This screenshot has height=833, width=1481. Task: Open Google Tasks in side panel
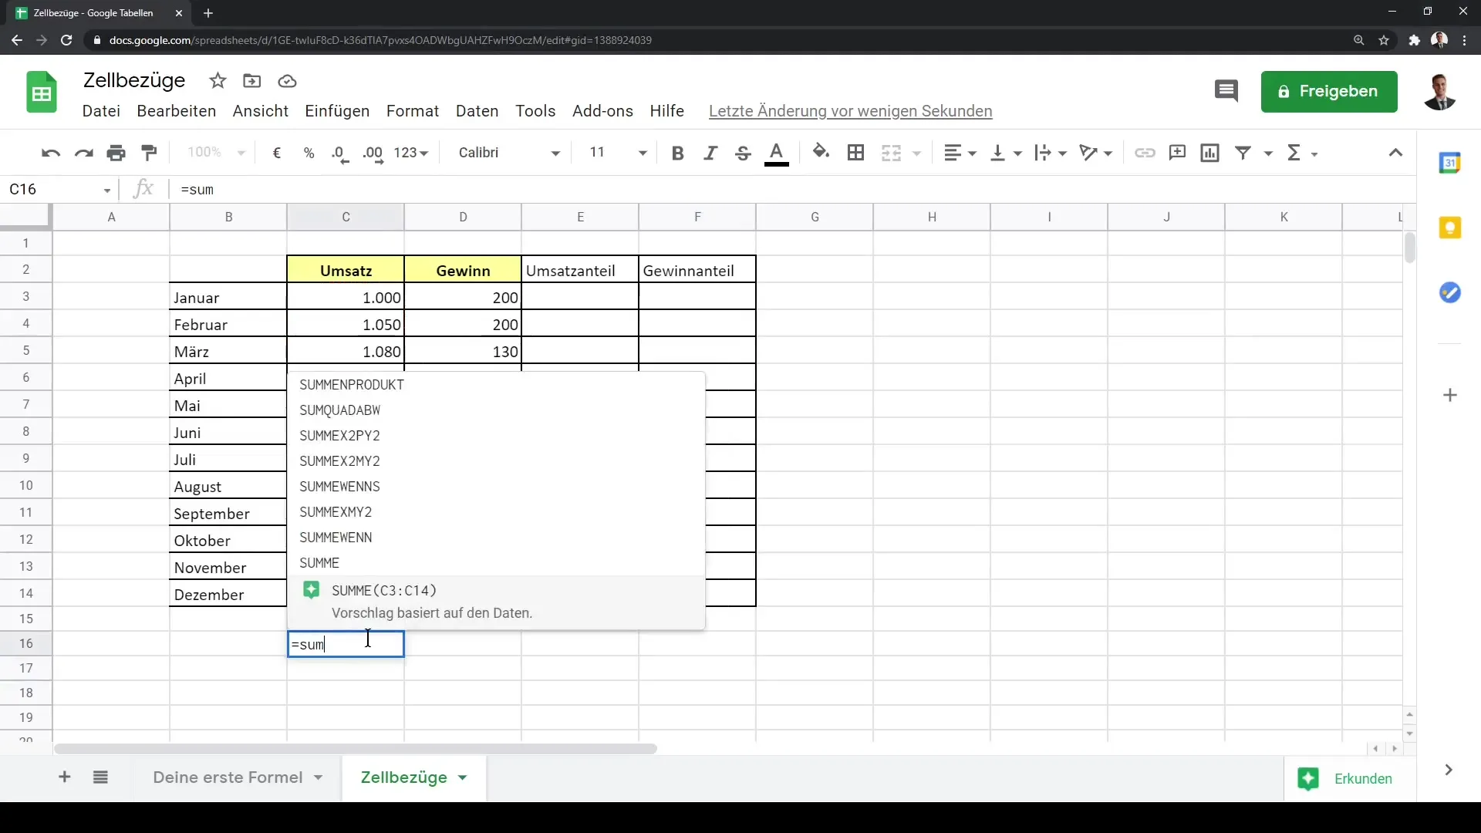click(1450, 293)
